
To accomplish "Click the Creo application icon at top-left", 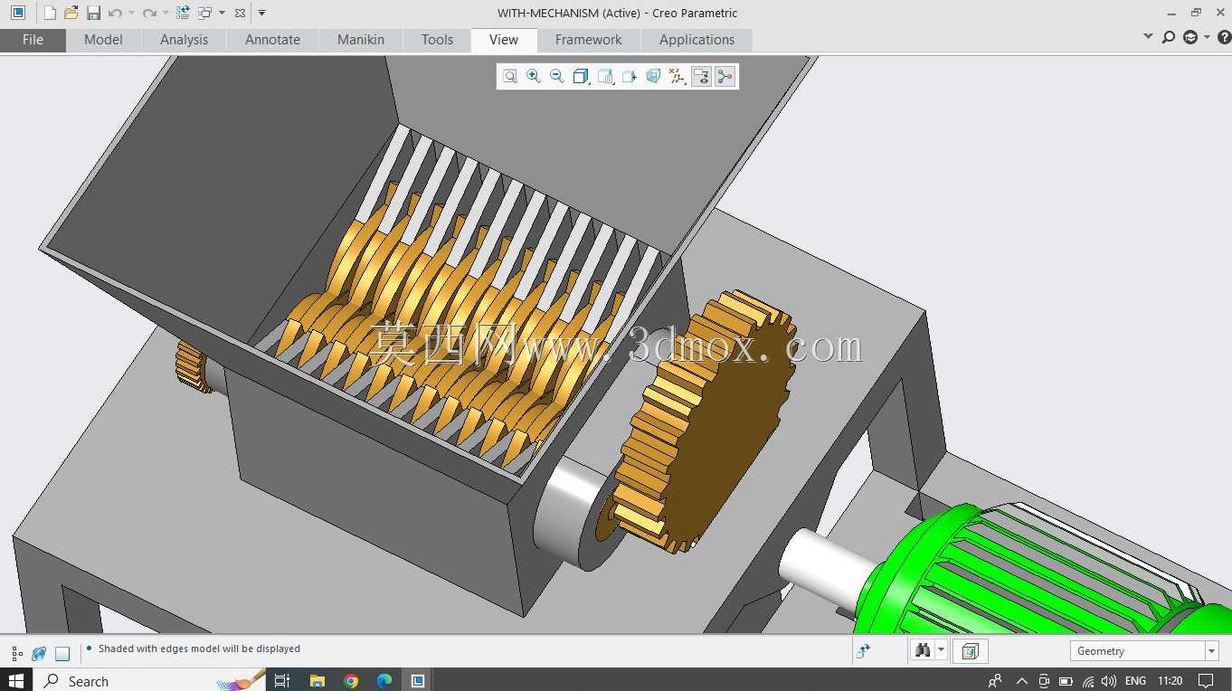I will click(17, 13).
